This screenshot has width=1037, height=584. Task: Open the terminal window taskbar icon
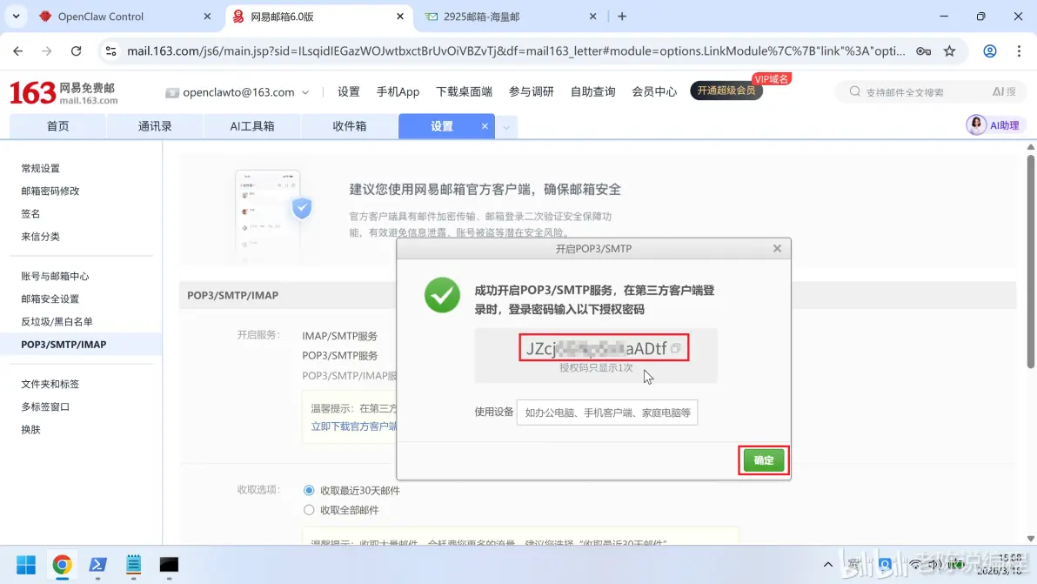coord(170,565)
